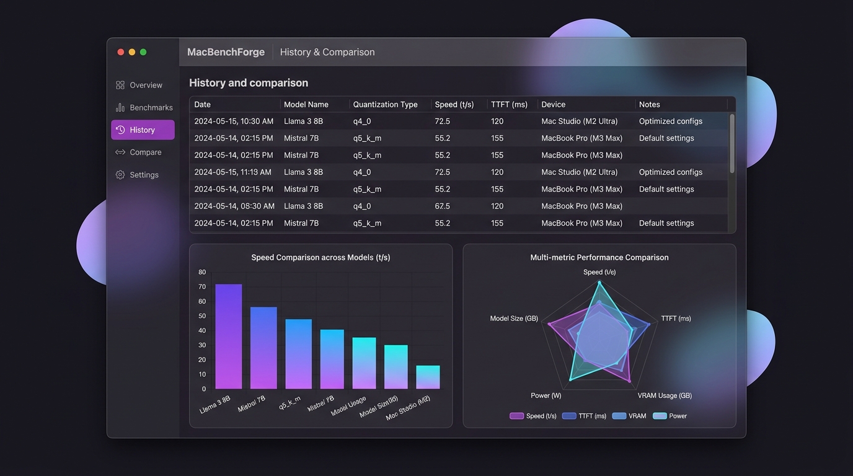
Task: Click "Multi-metric Performance Comparison" chart title
Action: click(x=599, y=257)
